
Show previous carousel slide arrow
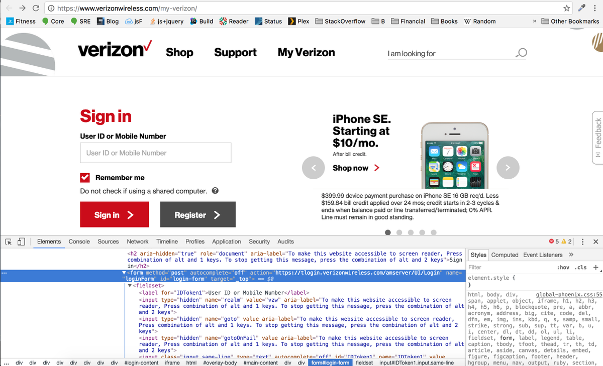coord(314,168)
